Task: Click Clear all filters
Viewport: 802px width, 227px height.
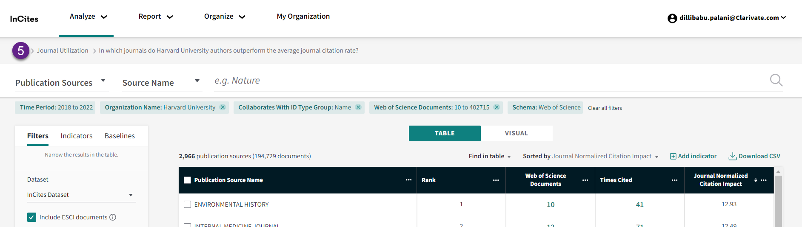Action: pyautogui.click(x=605, y=108)
